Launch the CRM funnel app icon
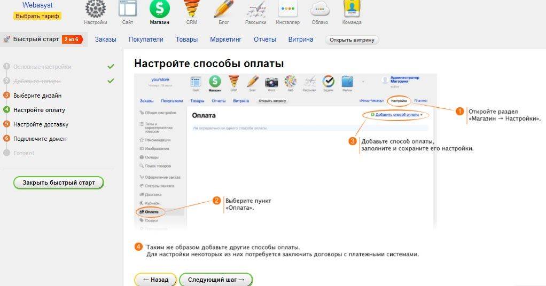Screen dimensions: 546x286 pos(191,9)
